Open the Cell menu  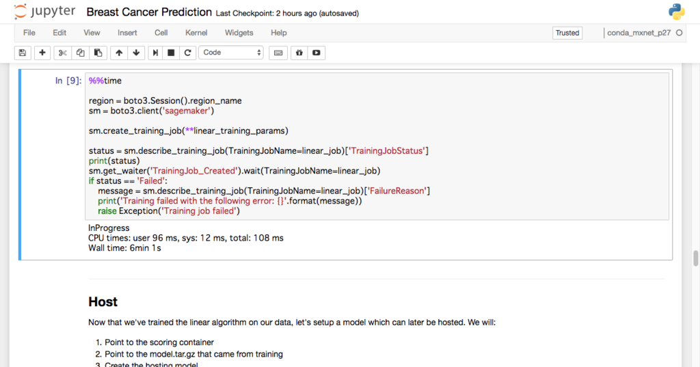point(161,33)
